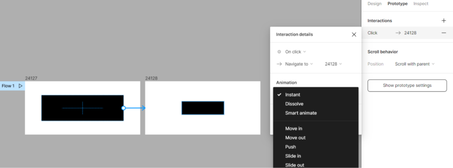Switch to the Design tab

pos(374,4)
